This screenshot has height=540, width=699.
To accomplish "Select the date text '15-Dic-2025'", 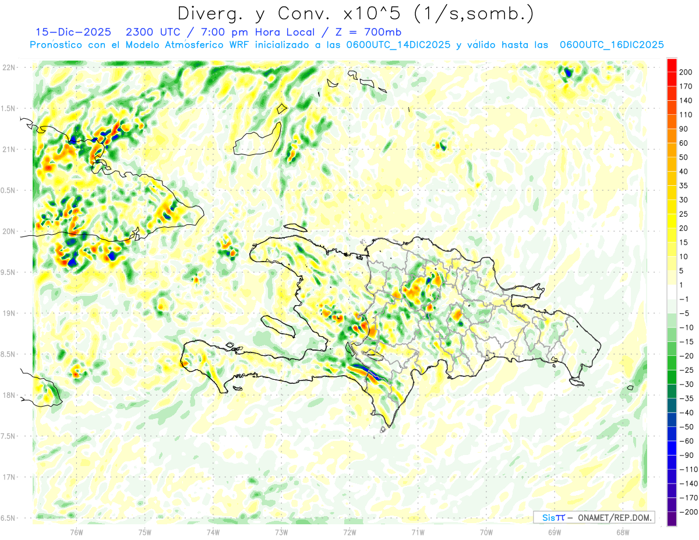I will tap(73, 32).
